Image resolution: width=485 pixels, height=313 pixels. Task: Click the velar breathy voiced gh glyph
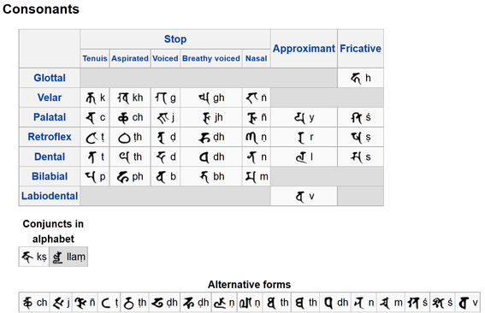(x=204, y=98)
